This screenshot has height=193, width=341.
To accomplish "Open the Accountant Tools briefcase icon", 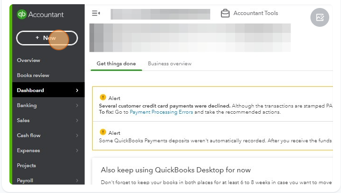I will click(x=225, y=14).
